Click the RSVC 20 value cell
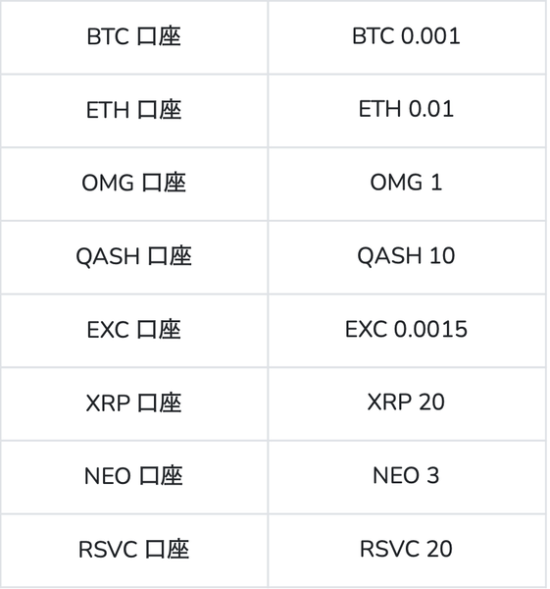Viewport: 550px width, 589px height. point(407,551)
